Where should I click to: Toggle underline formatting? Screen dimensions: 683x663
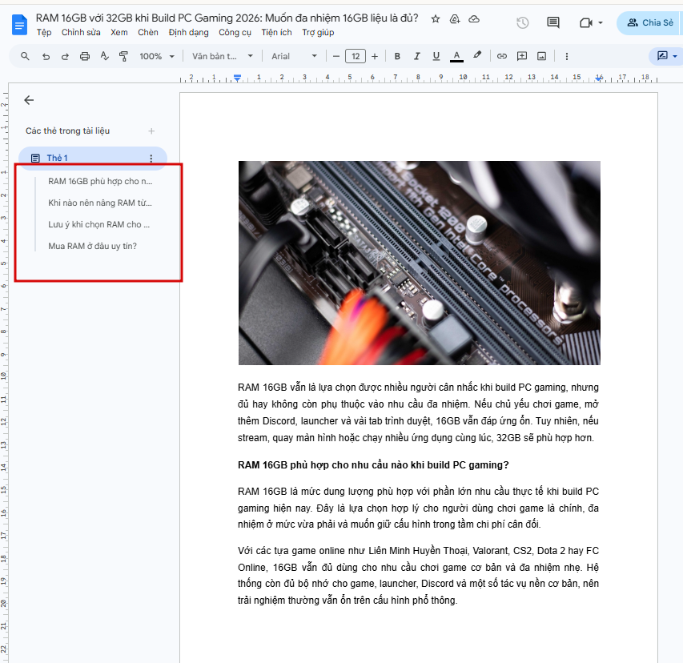click(436, 56)
